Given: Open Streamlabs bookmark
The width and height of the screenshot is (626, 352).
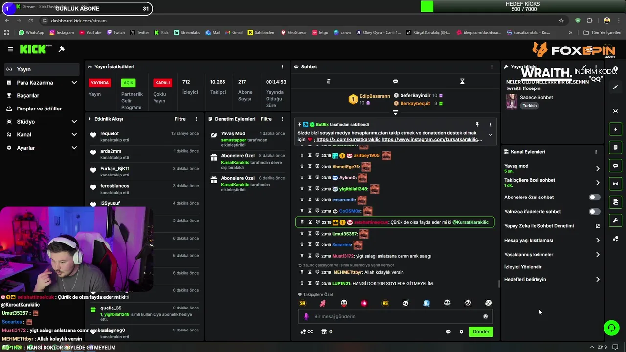Looking at the screenshot, I should coord(187,33).
